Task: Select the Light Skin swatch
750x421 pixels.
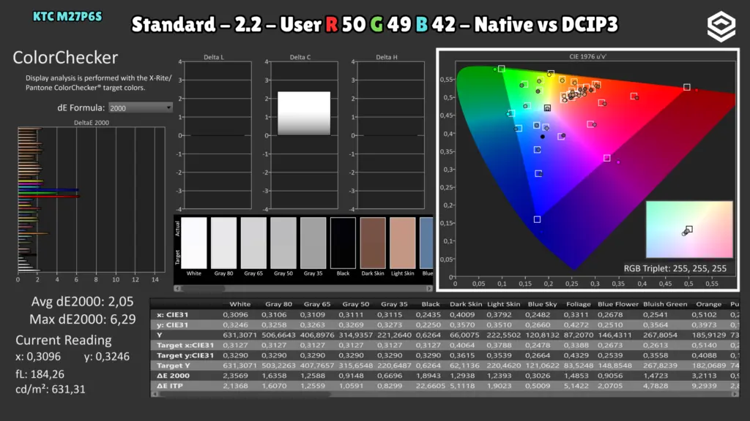Action: (x=402, y=243)
